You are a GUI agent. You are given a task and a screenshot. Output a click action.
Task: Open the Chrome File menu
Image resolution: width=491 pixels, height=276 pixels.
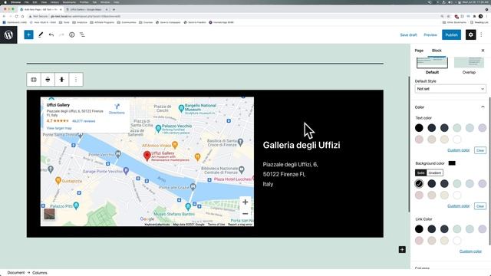27,2
